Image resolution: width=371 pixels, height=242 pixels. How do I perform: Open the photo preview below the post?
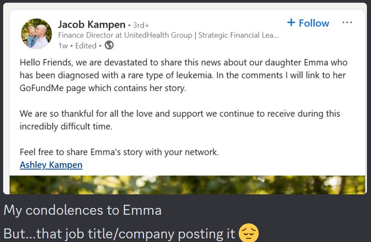click(x=187, y=185)
